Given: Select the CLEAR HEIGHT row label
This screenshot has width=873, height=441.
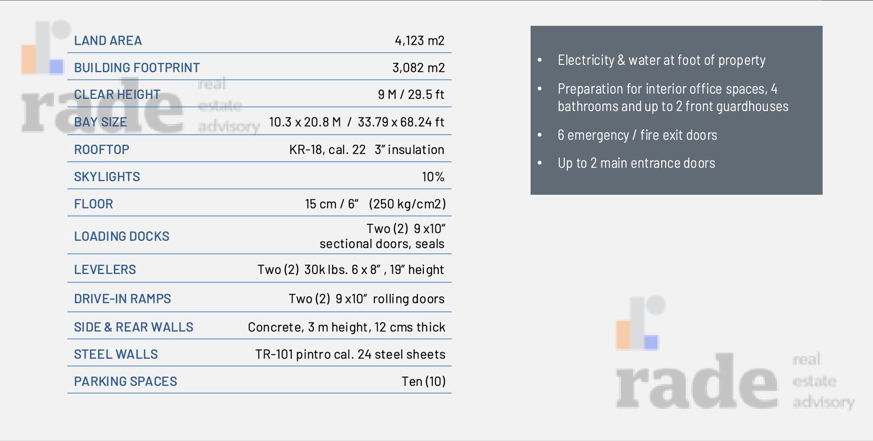Looking at the screenshot, I should [x=117, y=94].
